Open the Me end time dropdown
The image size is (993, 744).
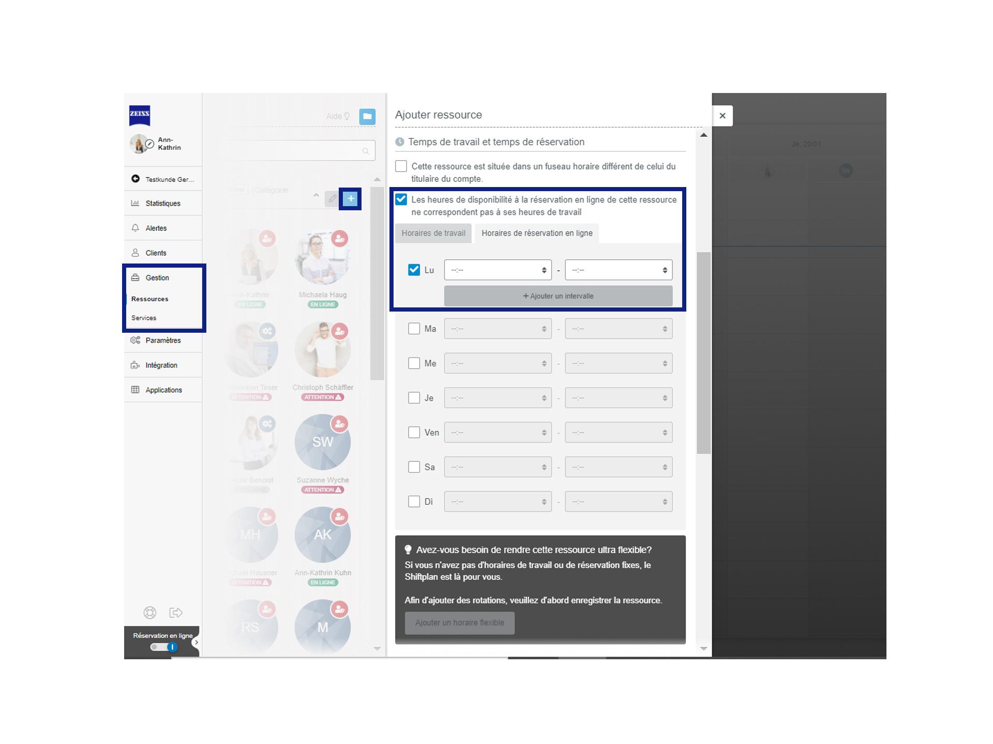619,363
